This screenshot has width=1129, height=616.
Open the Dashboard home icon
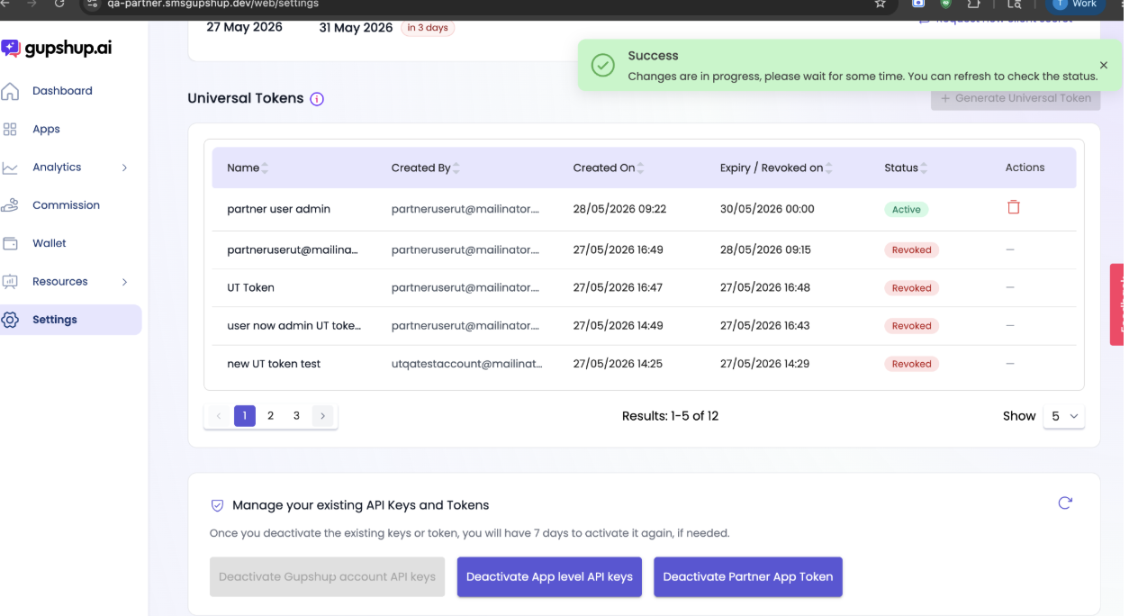tap(10, 91)
